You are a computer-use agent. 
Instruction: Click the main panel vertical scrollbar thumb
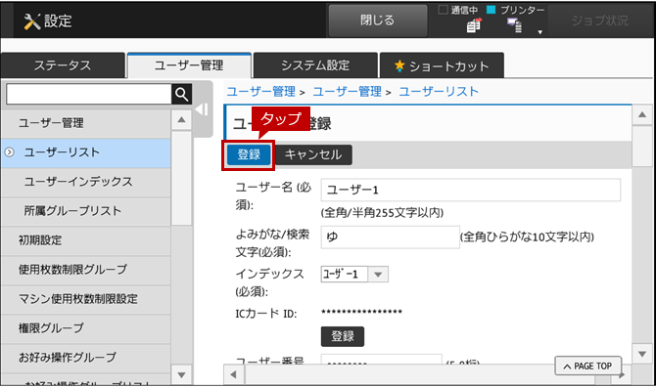click(x=641, y=147)
